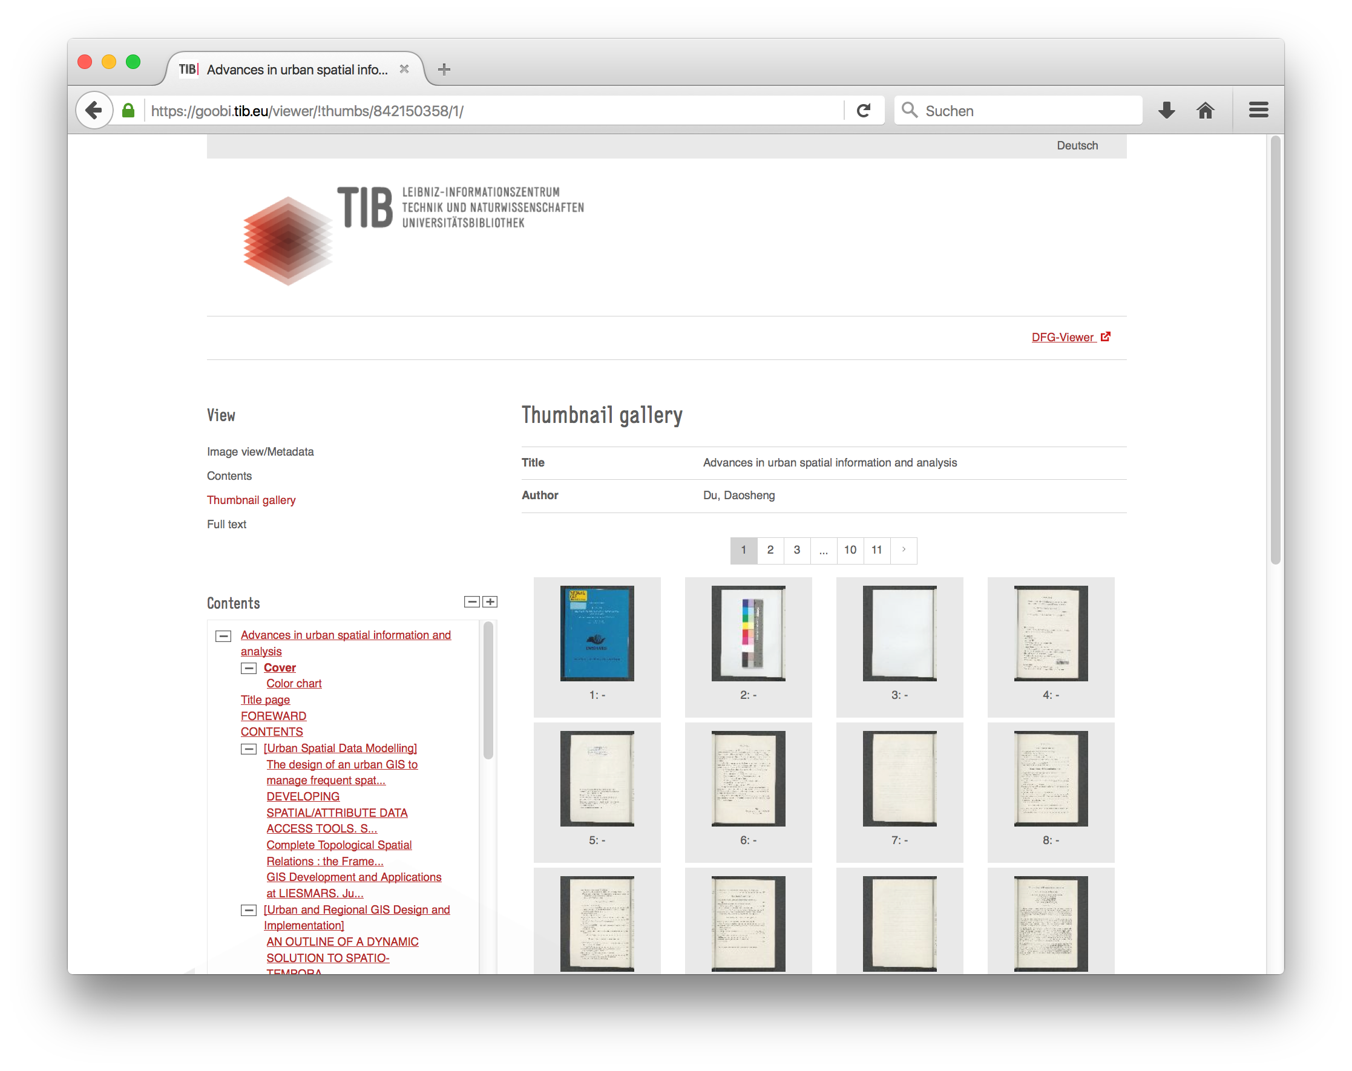
Task: Open DEVELOPING SPATIAL/ATTRIBUTE DATA ACCESS TOOLS entry
Action: [336, 813]
